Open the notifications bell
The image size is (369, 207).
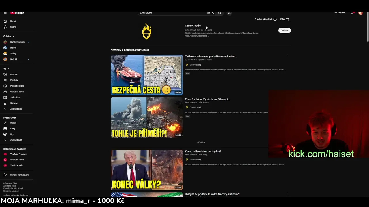(x=352, y=13)
